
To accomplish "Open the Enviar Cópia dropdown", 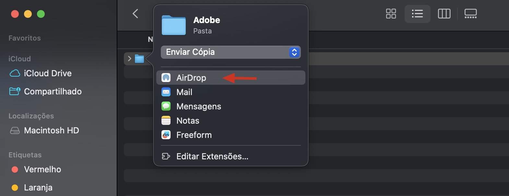I will click(230, 52).
